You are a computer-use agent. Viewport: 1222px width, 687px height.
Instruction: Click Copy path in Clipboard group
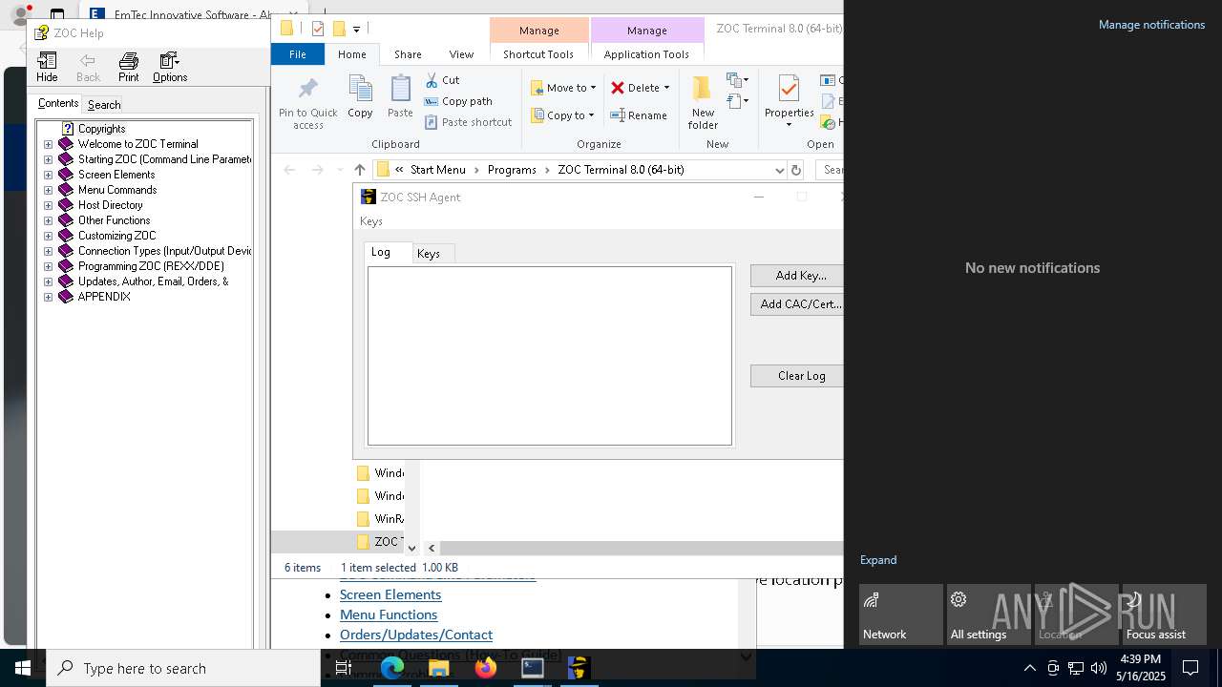458,101
